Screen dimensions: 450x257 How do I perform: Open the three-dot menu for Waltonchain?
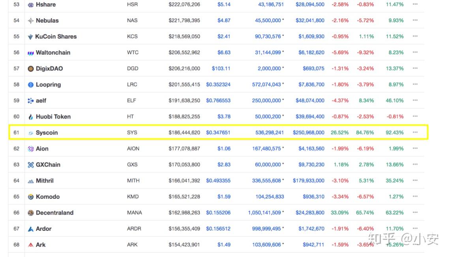[415, 52]
